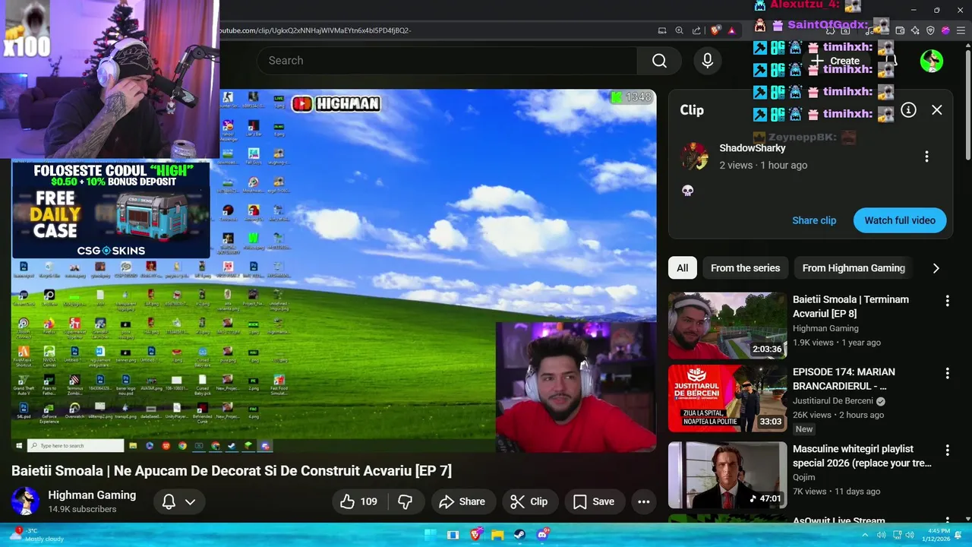Create a clip with the scissors Clip button
The image size is (972, 547).
529,501
